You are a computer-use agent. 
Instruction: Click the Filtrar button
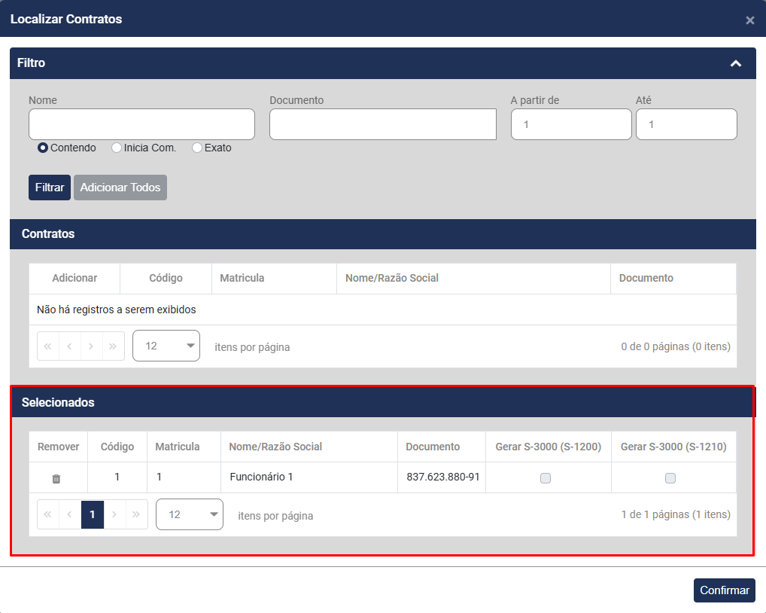click(x=50, y=188)
